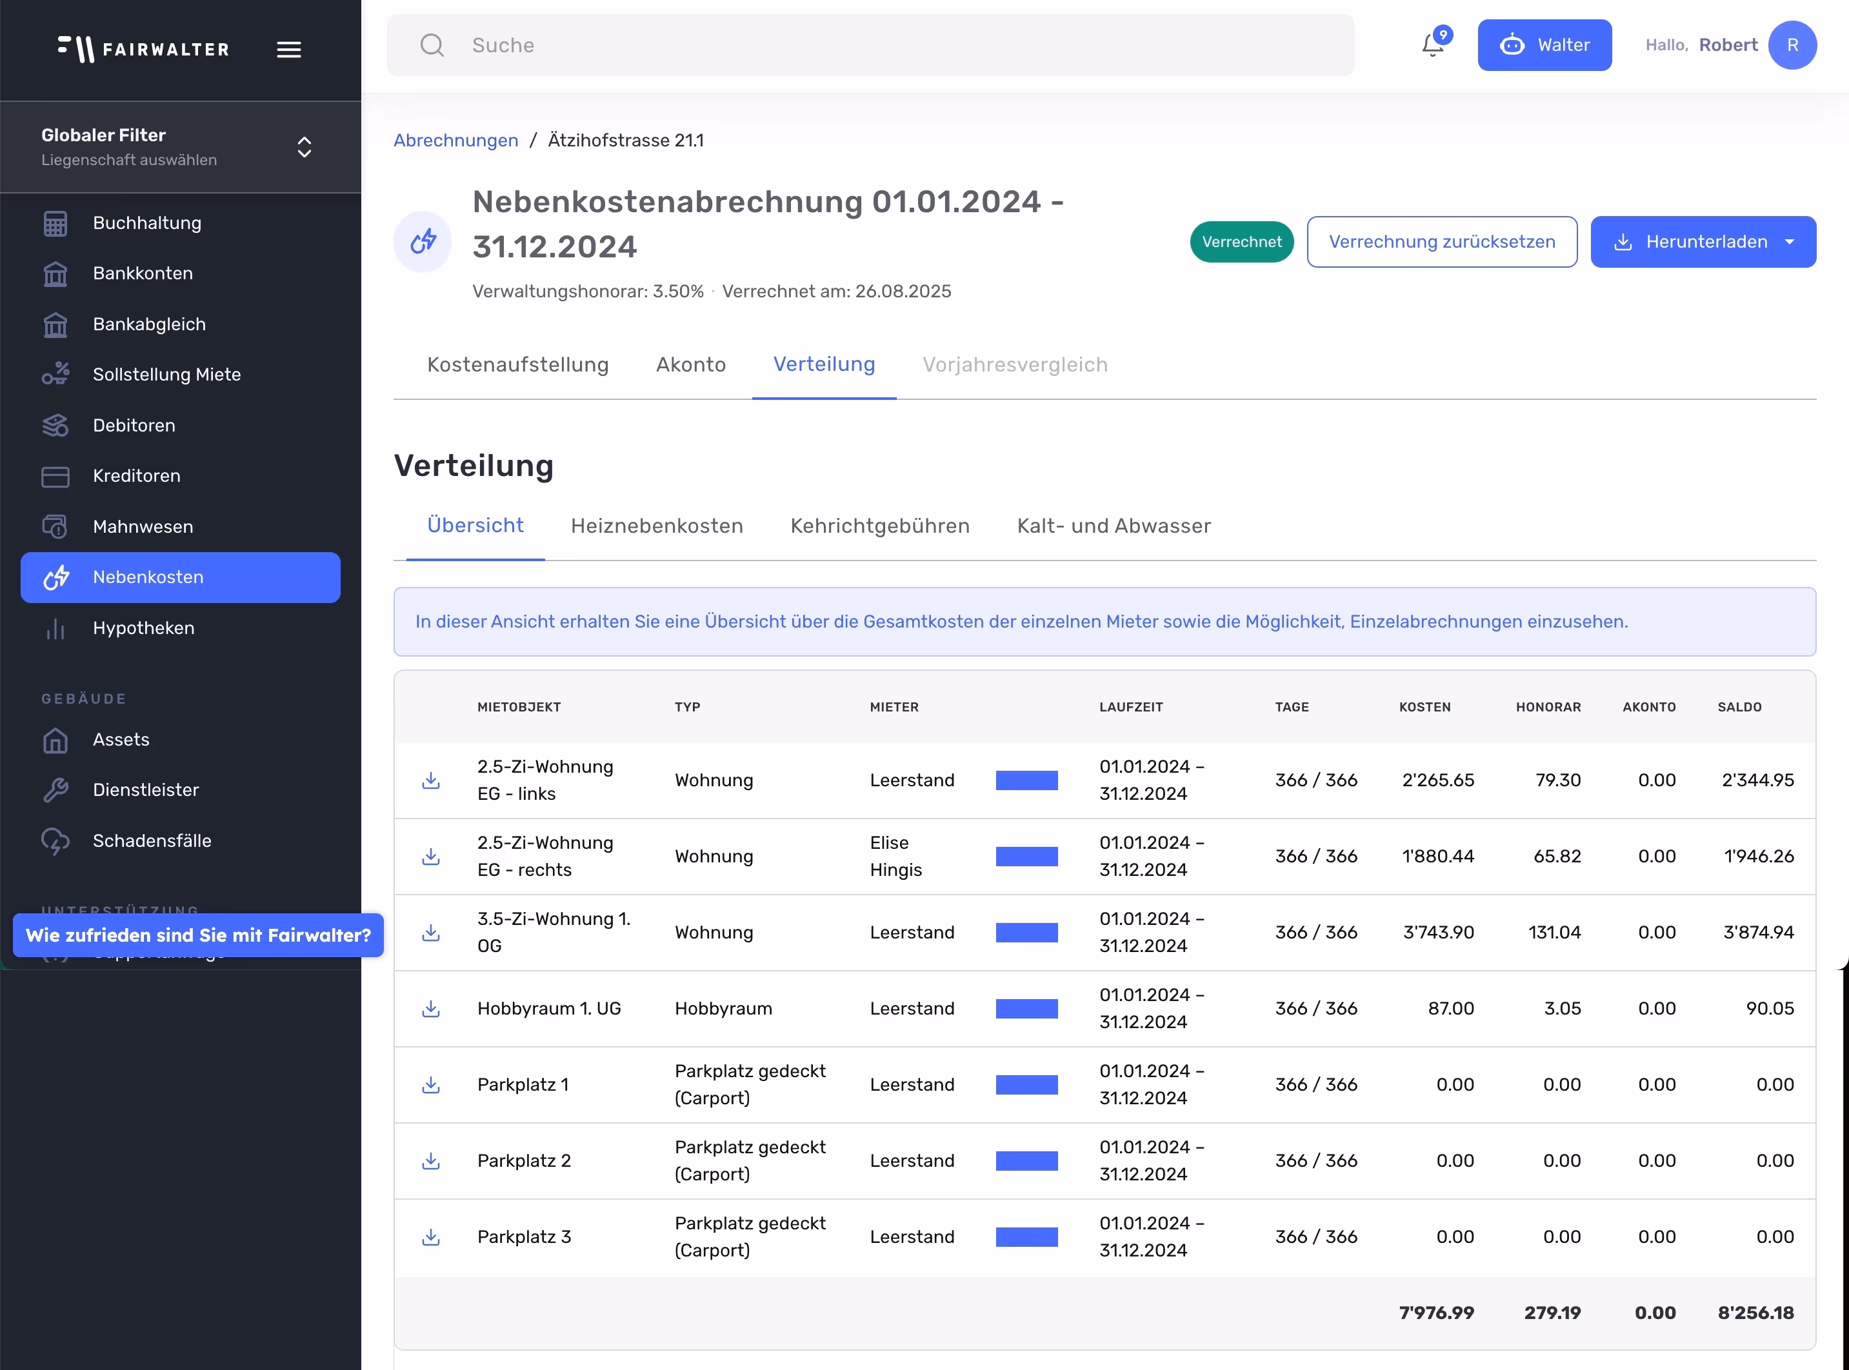The width and height of the screenshot is (1849, 1370).
Task: Expand the Globaler Filter property selector
Action: pyautogui.click(x=305, y=147)
